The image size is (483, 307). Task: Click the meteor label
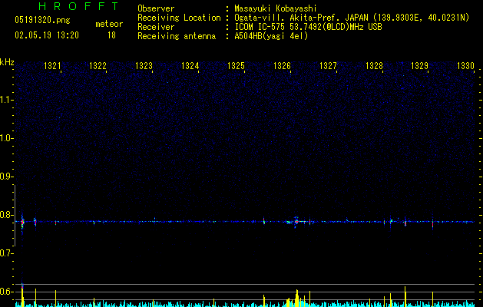pyautogui.click(x=109, y=24)
